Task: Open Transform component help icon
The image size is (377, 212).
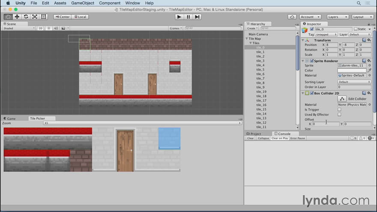Action: pos(364,40)
